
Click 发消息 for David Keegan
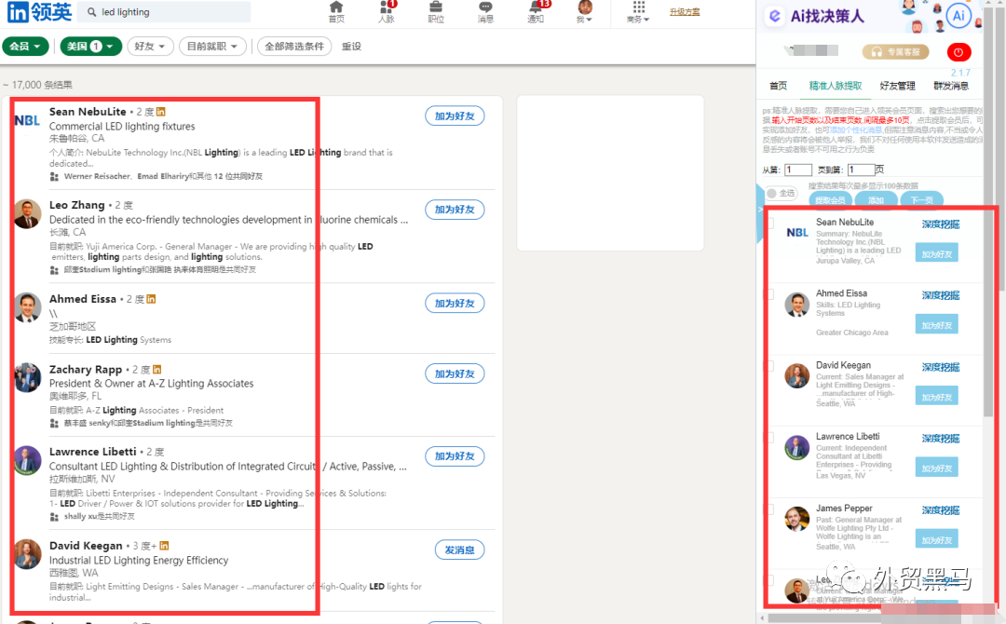tap(459, 549)
